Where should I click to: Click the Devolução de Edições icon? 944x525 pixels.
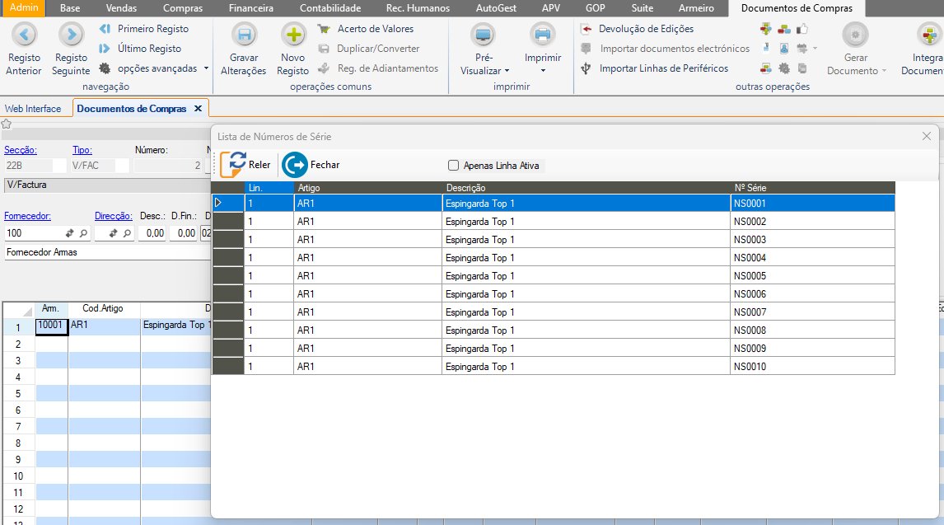click(586, 29)
